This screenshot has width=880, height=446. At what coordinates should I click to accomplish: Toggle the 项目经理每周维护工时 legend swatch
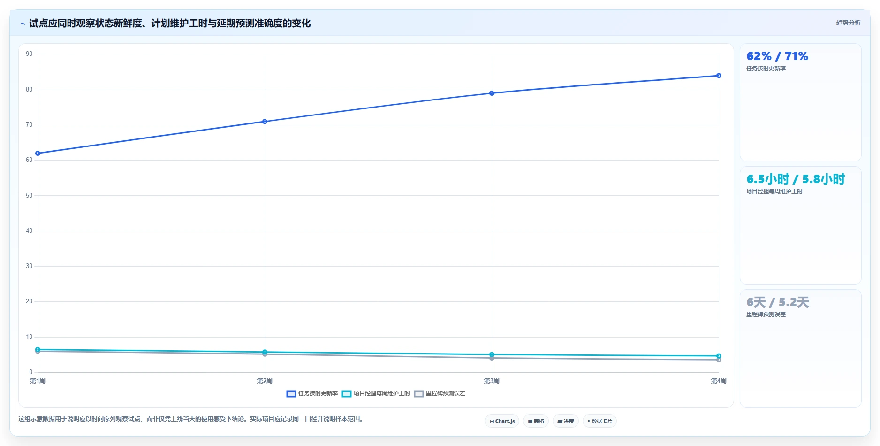tap(347, 394)
